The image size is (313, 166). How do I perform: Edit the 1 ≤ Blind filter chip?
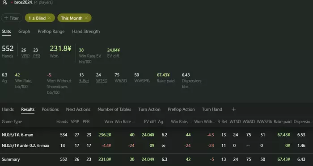click(37, 18)
